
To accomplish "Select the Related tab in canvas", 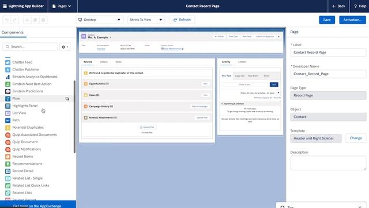I will 88,62.
